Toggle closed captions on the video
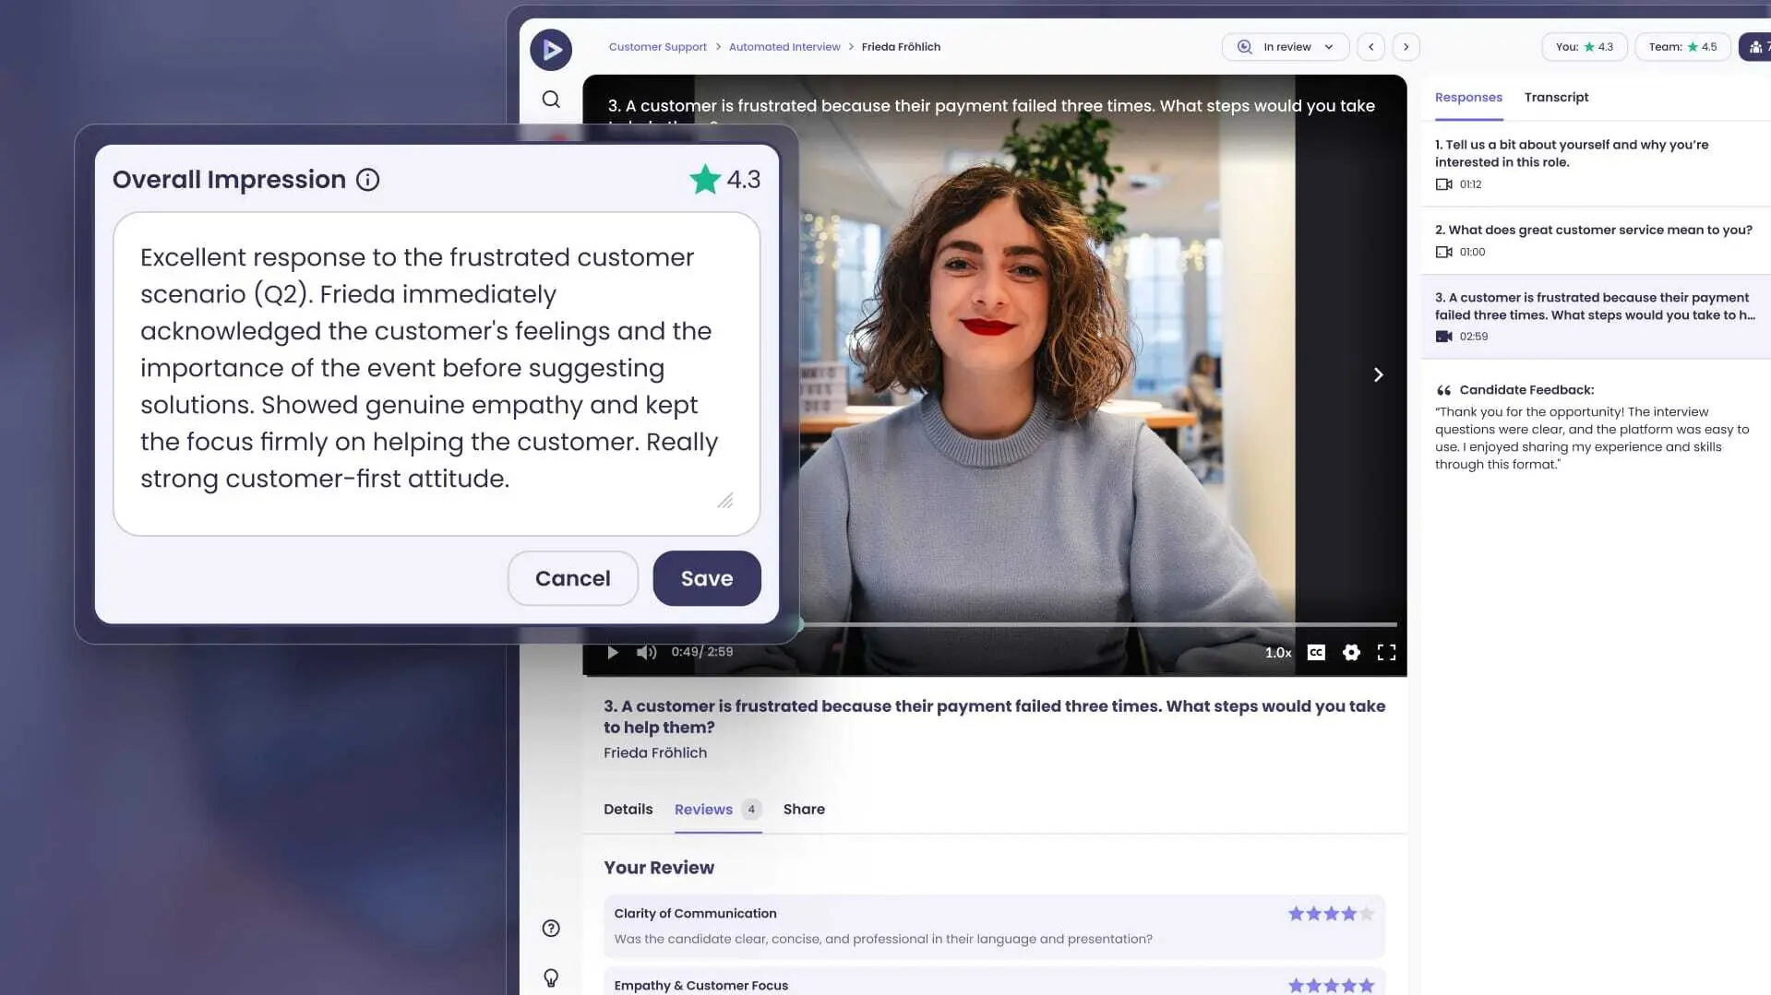1771x995 pixels. tap(1316, 653)
